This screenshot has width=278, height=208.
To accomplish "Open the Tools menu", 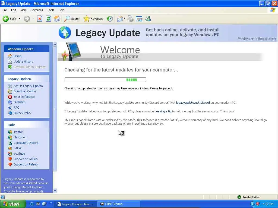I will pos(50,10).
